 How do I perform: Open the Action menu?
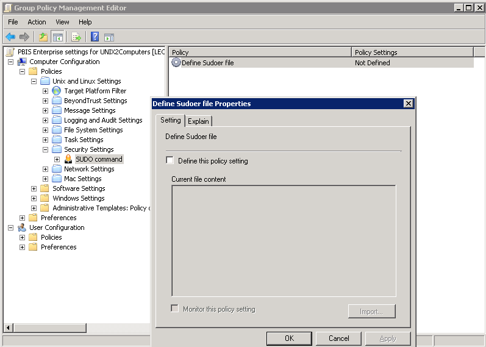37,22
